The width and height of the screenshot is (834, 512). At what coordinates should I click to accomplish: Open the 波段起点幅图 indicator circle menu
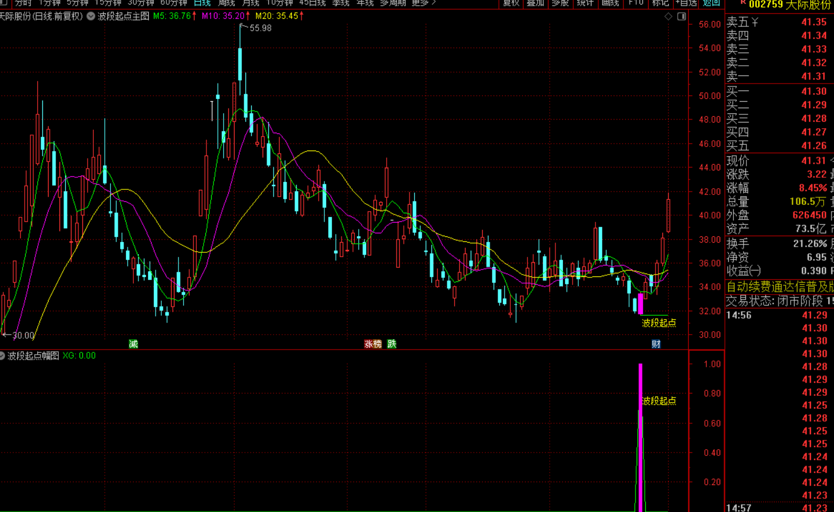(2, 356)
